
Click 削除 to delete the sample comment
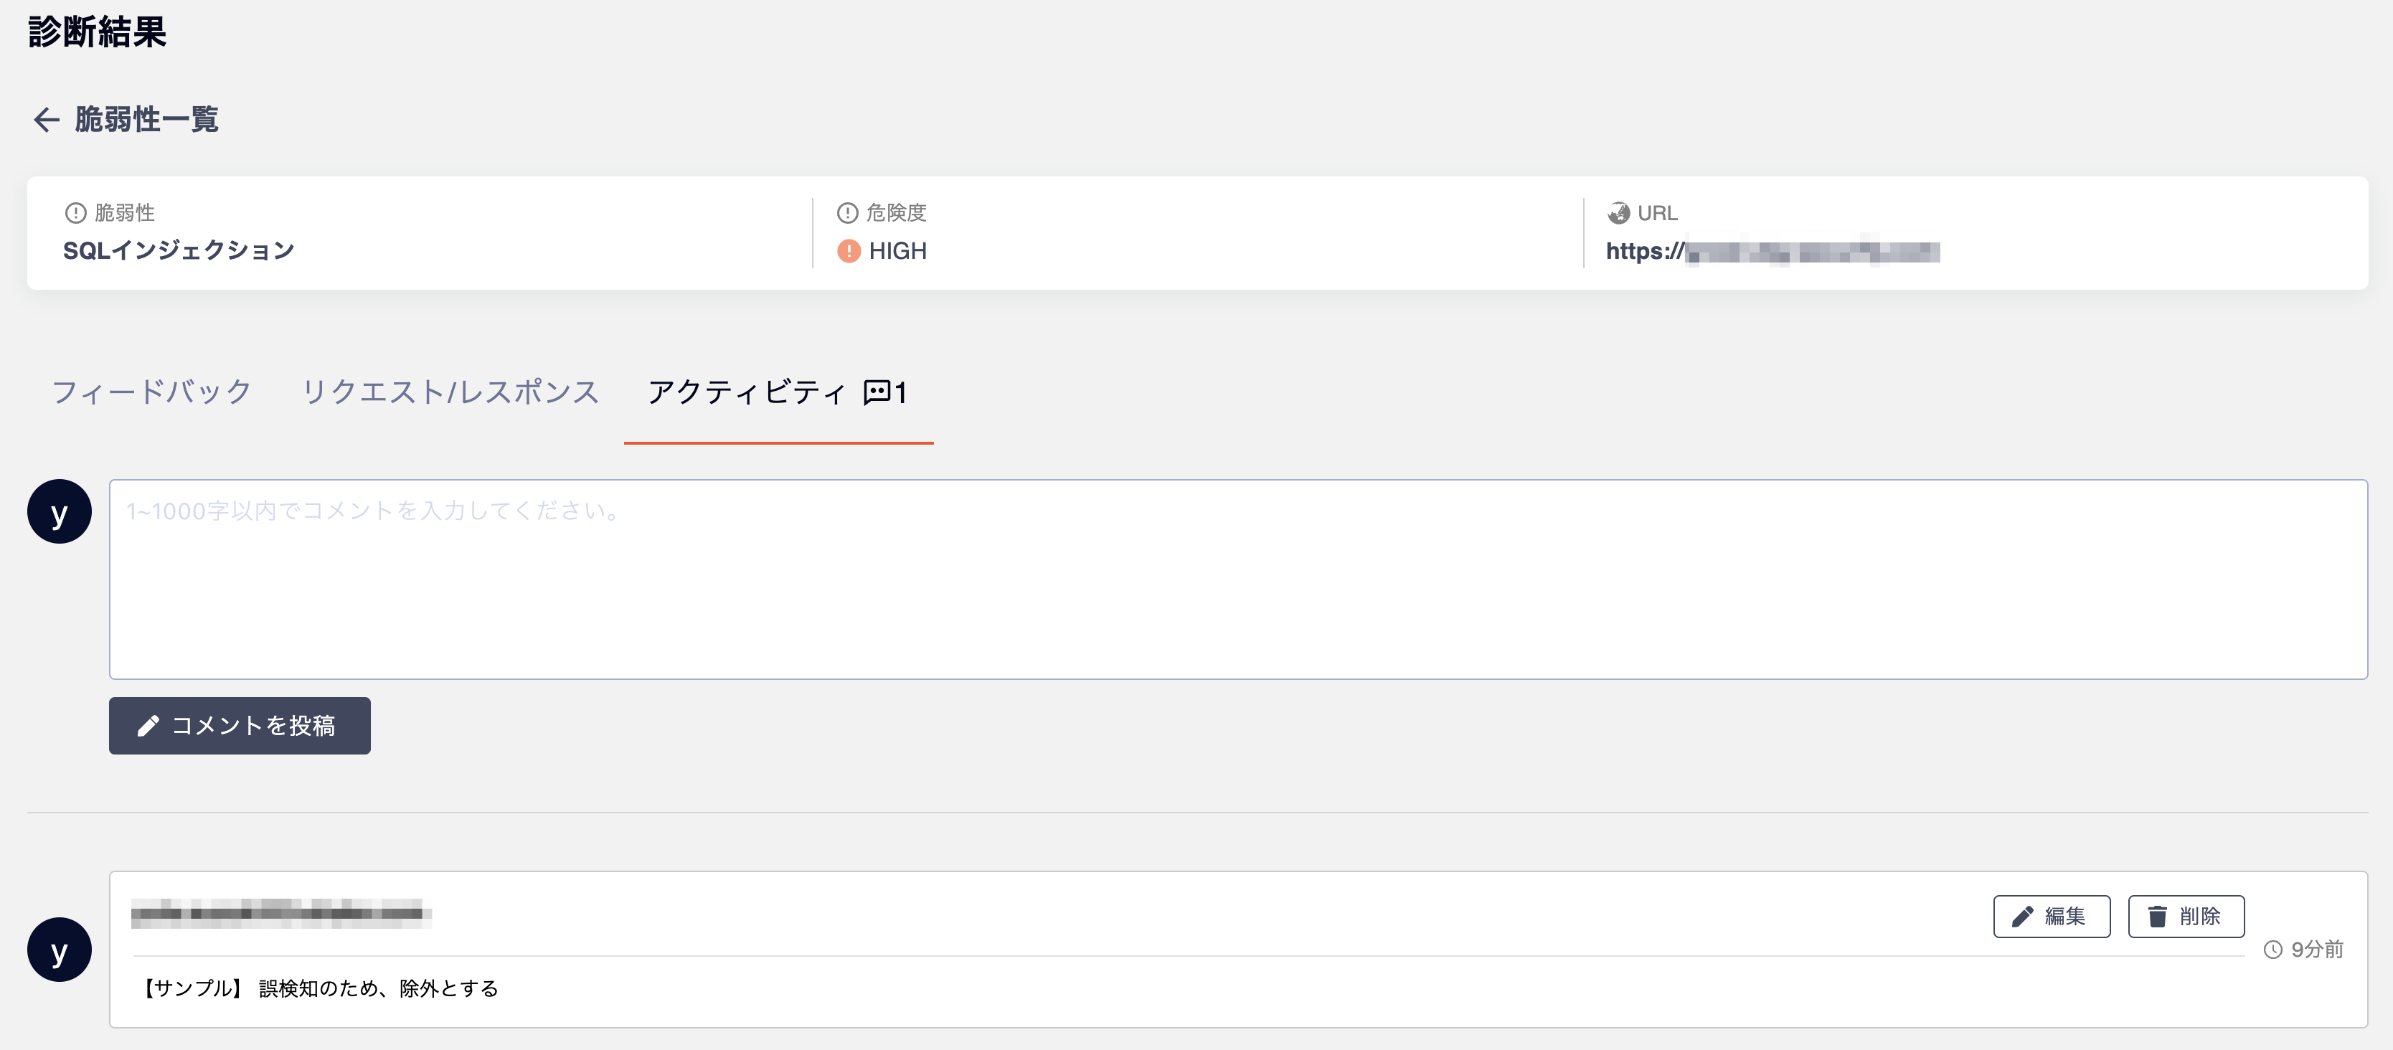pos(2186,916)
